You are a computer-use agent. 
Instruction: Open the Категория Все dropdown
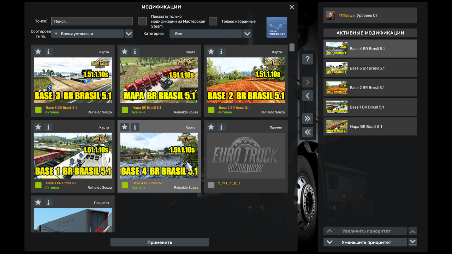206,34
